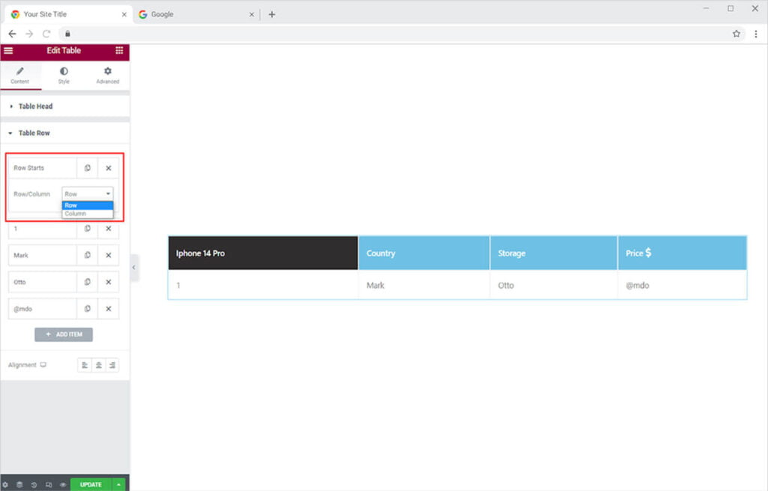
Task: Set alignment to center
Action: (x=98, y=365)
